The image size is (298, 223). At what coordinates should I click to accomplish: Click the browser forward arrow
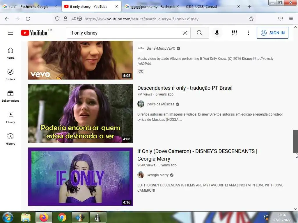17,19
